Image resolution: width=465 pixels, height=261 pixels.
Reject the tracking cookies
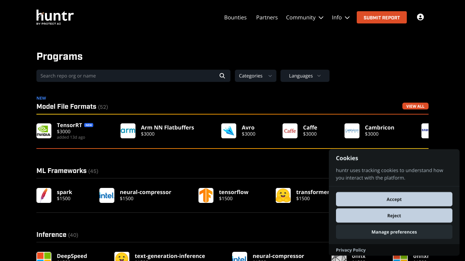[x=394, y=215]
